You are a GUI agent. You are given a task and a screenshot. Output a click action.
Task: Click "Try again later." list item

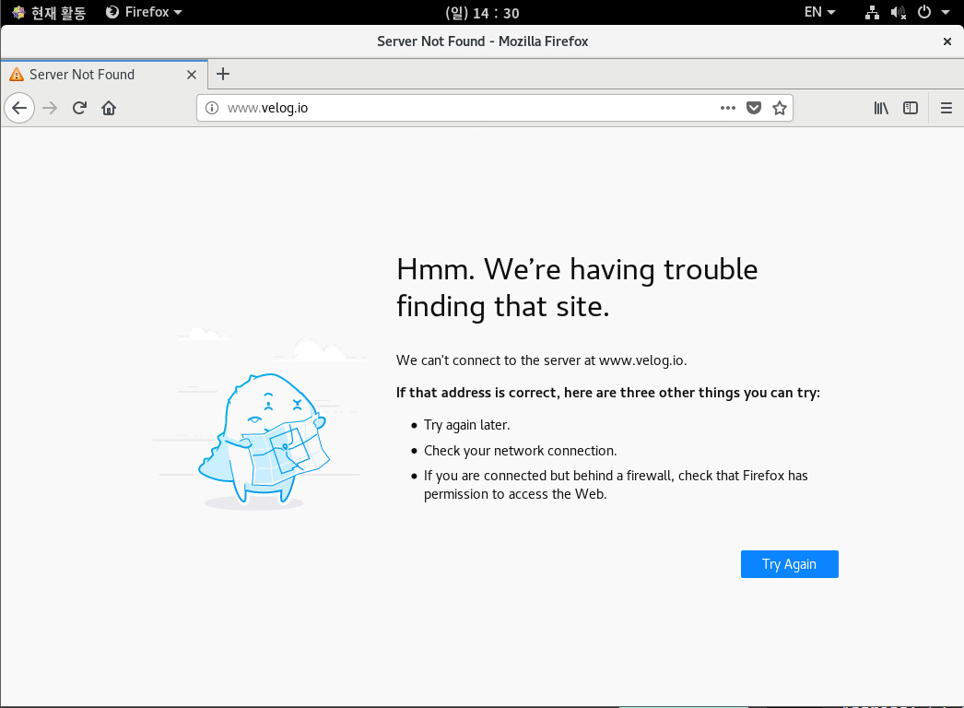click(466, 425)
